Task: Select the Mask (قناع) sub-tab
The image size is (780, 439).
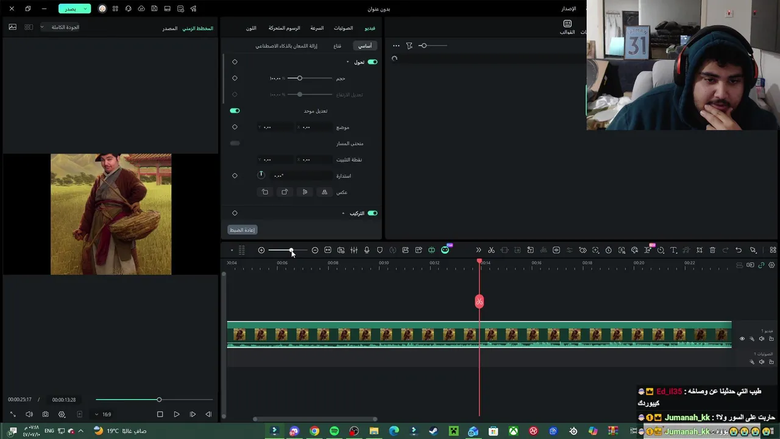Action: [337, 46]
